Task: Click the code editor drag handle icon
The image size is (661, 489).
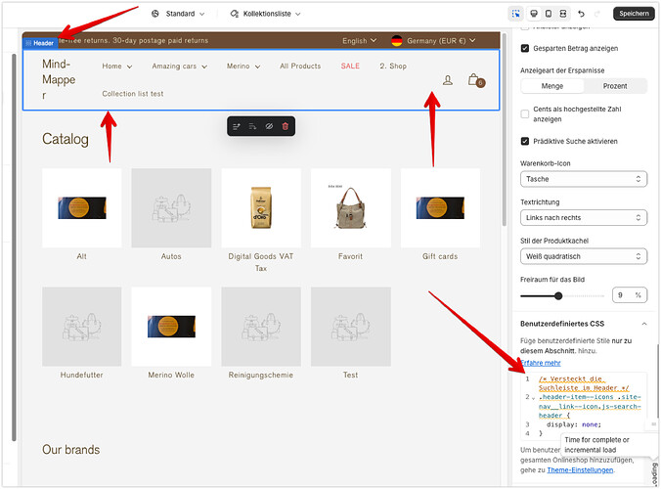Action: coord(653,424)
